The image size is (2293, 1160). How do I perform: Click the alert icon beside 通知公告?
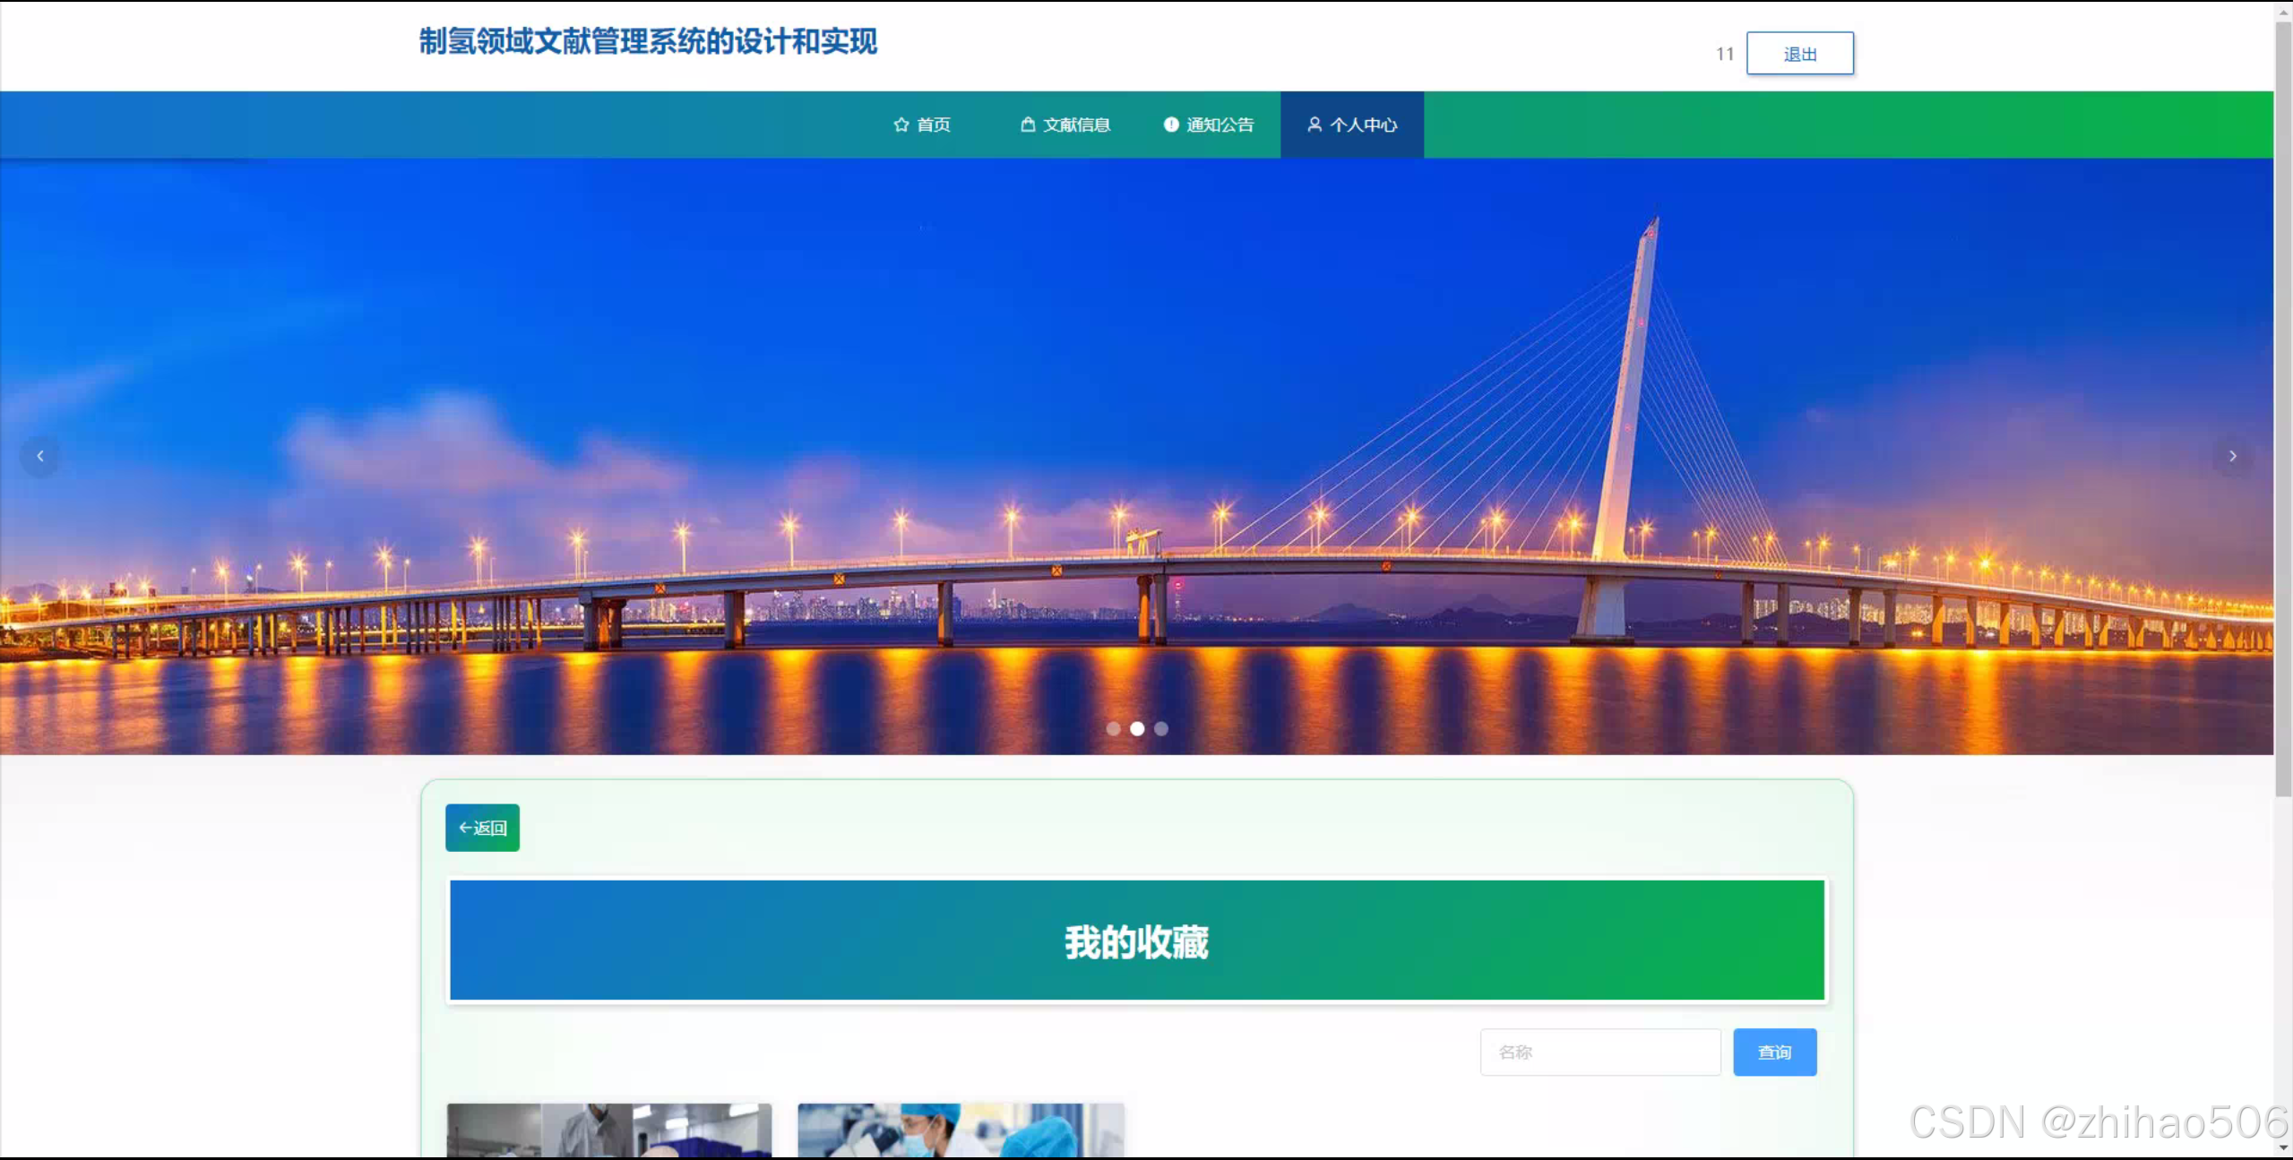point(1170,125)
